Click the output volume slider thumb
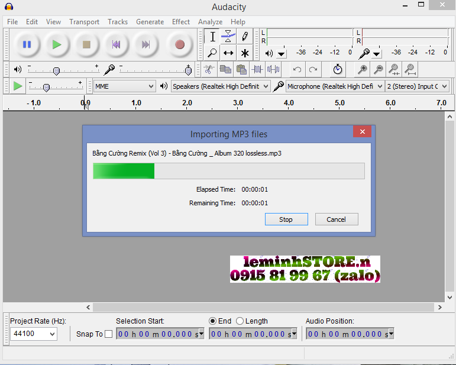 56,70
